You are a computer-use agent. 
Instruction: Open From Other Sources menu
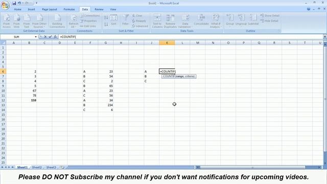click(39, 21)
